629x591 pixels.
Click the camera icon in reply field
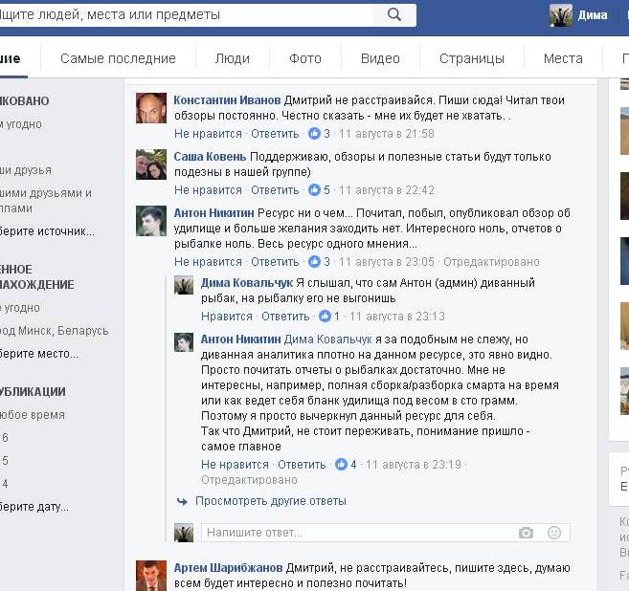point(525,533)
